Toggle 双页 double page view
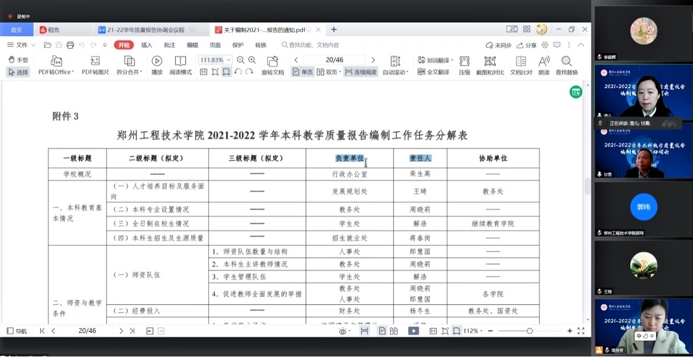The image size is (693, 357). point(329,72)
